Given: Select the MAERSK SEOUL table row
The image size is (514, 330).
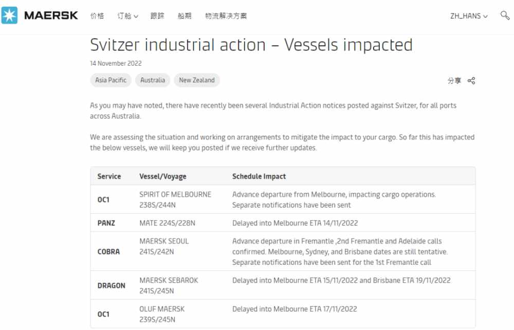Looking at the screenshot, I should (x=283, y=251).
